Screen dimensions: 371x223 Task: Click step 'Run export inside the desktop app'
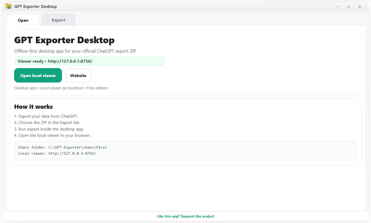49,129
